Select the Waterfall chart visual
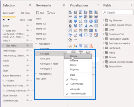Image resolution: width=134 pixels, height=107 pixels. click(x=70, y=21)
